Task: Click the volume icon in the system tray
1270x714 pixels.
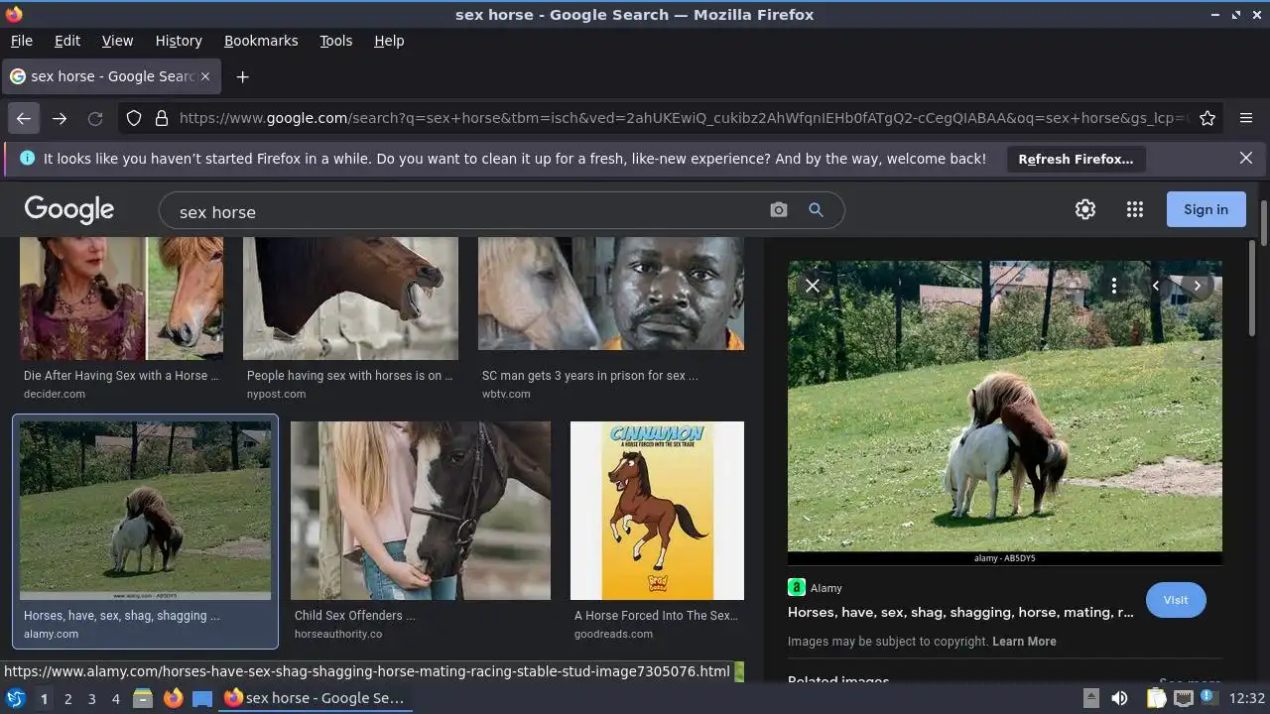Action: pos(1119,698)
